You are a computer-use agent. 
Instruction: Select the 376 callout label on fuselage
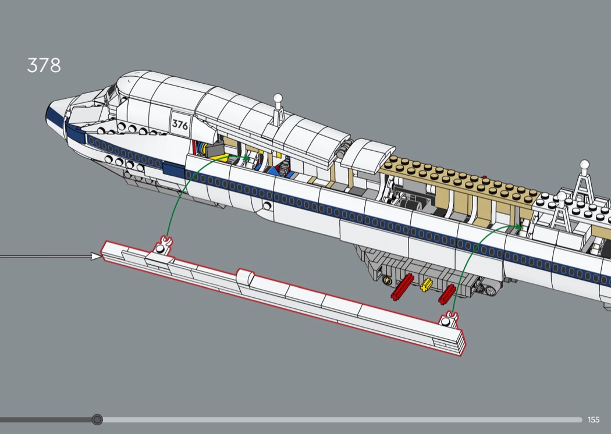[x=180, y=124]
